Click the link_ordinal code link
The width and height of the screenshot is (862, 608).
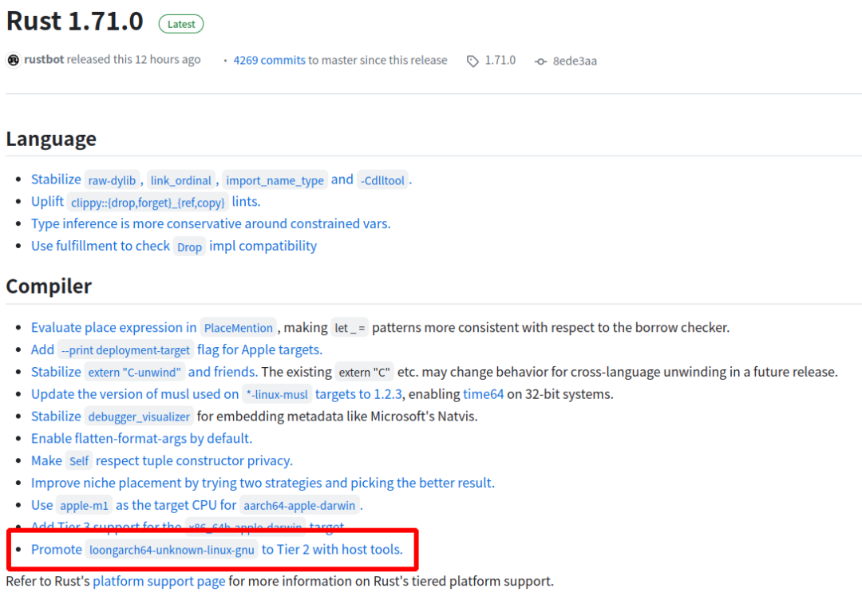pyautogui.click(x=181, y=180)
